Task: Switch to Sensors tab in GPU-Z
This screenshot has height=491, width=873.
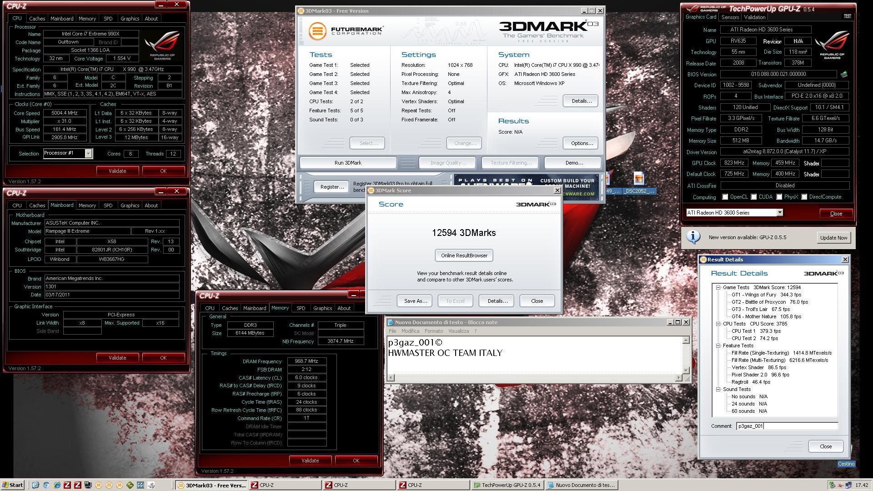Action: coord(730,17)
